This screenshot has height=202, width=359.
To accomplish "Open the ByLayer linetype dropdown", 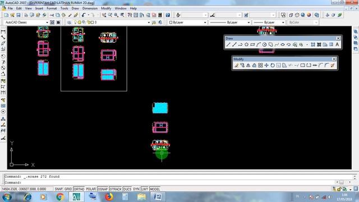I will click(229, 22).
